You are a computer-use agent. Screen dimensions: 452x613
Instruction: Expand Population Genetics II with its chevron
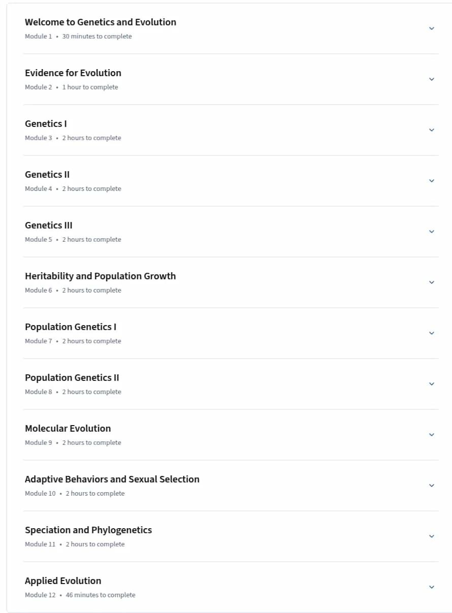pos(432,384)
